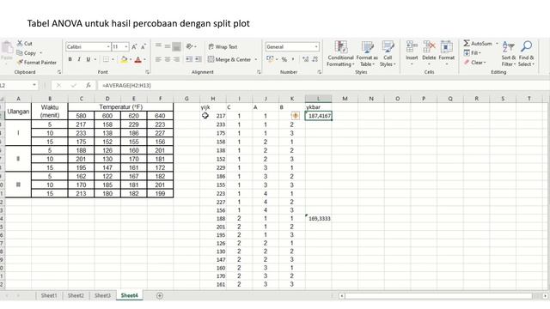Open the Clear menu
This screenshot has width=550, height=309.
tap(475, 63)
